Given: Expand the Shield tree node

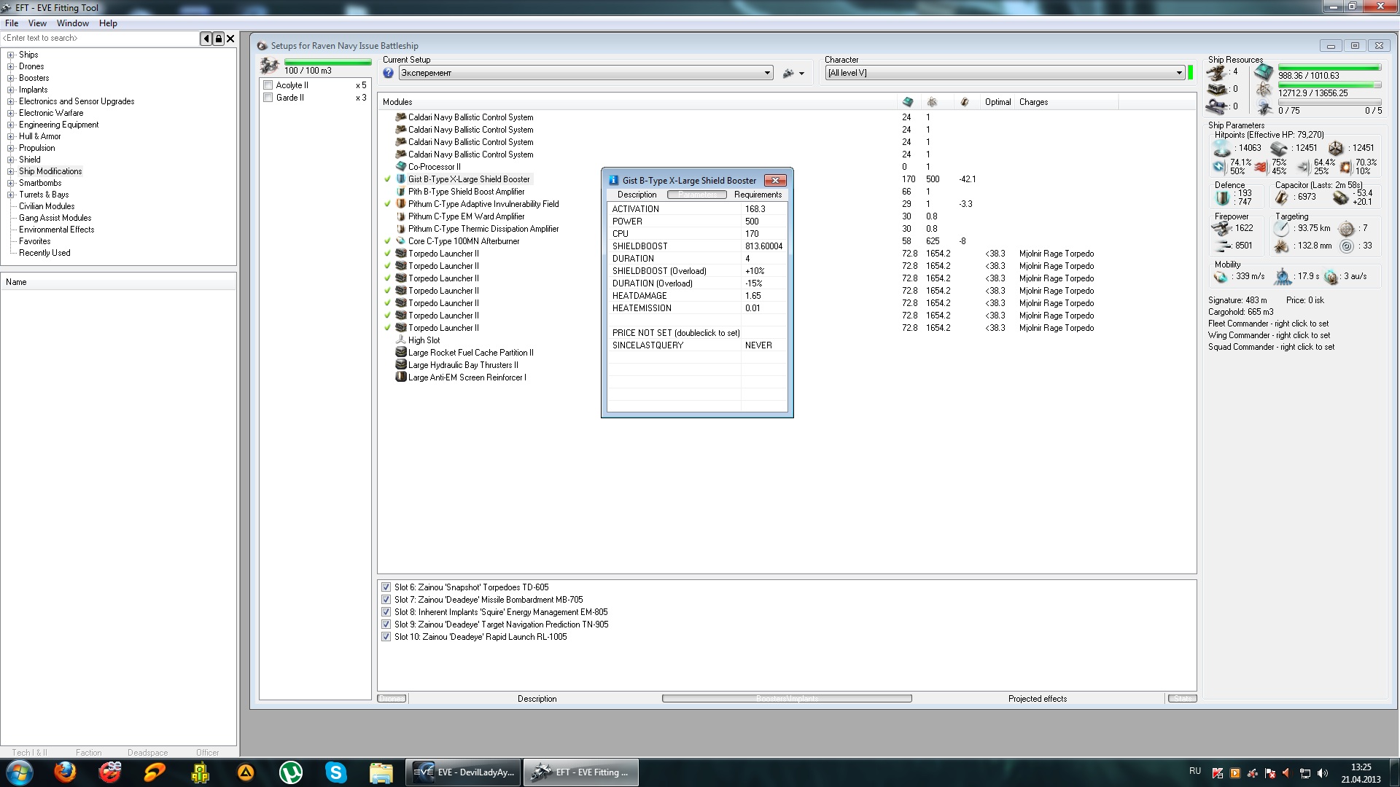Looking at the screenshot, I should [x=11, y=160].
